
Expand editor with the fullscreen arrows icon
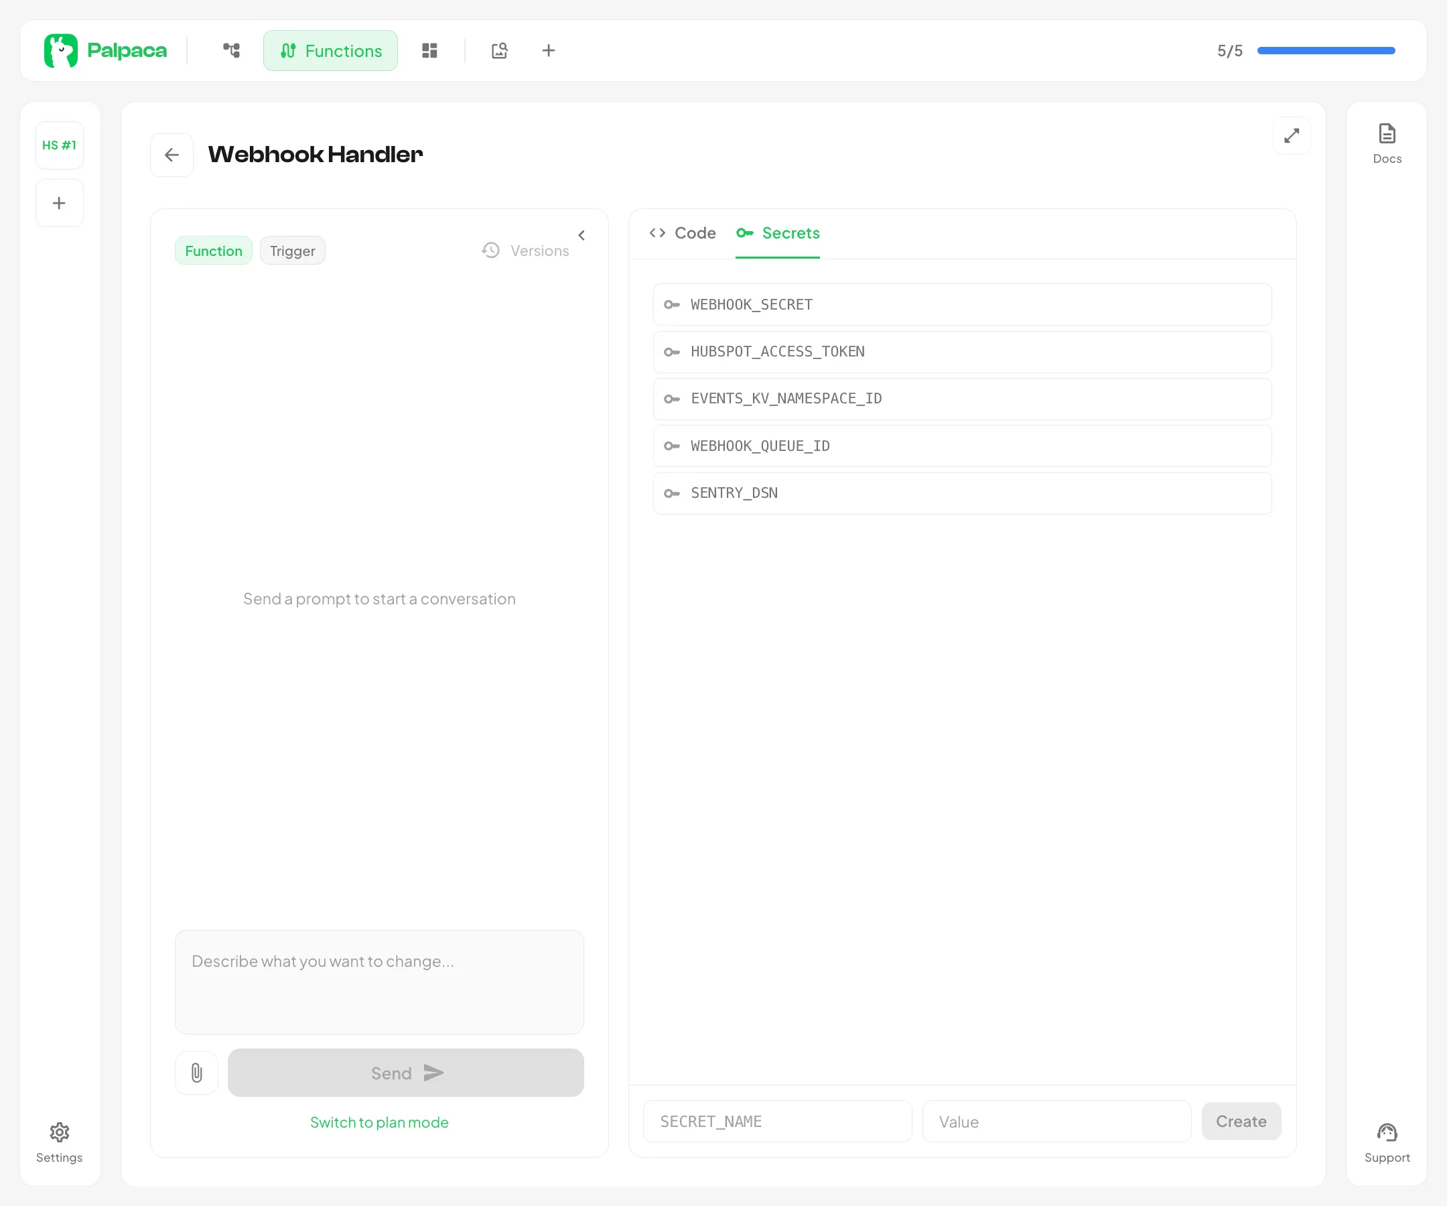[1292, 136]
